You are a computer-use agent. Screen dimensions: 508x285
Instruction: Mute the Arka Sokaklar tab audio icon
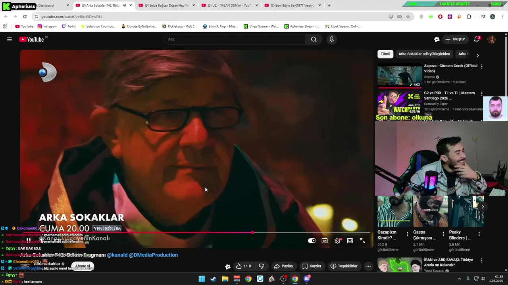point(124,6)
